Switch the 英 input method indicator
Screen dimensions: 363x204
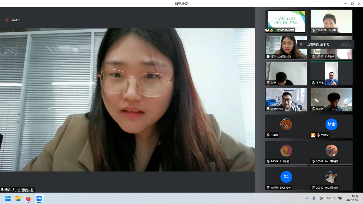click(x=321, y=198)
